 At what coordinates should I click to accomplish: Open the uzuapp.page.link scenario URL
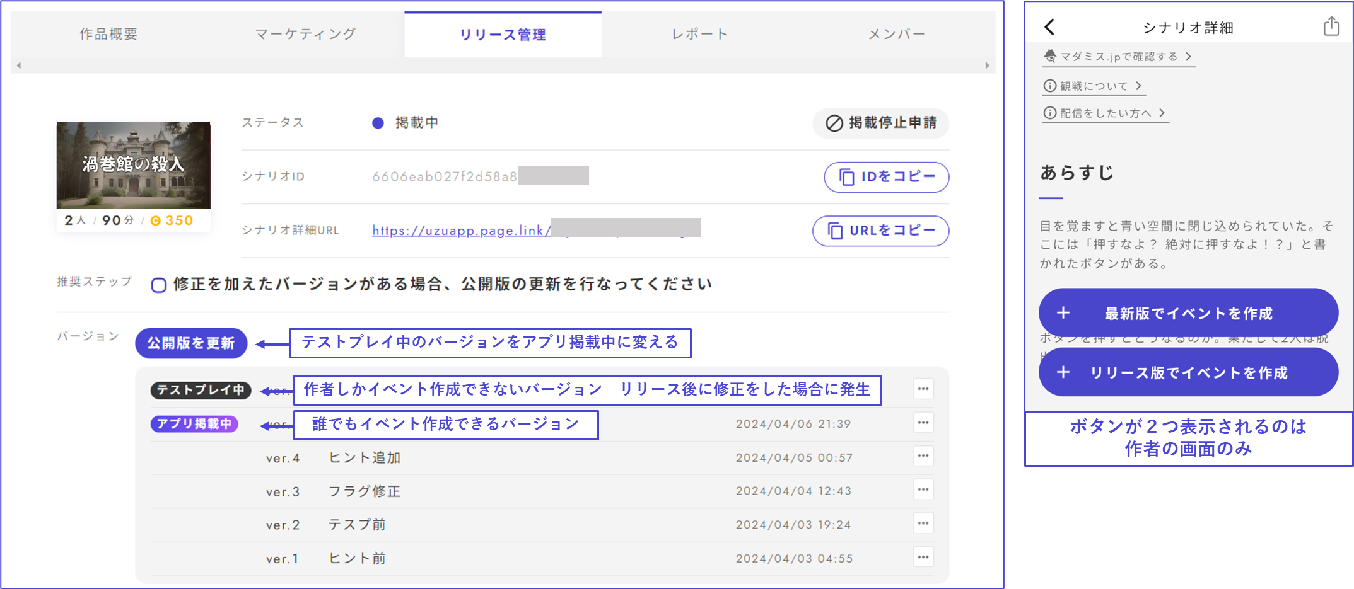coord(460,231)
